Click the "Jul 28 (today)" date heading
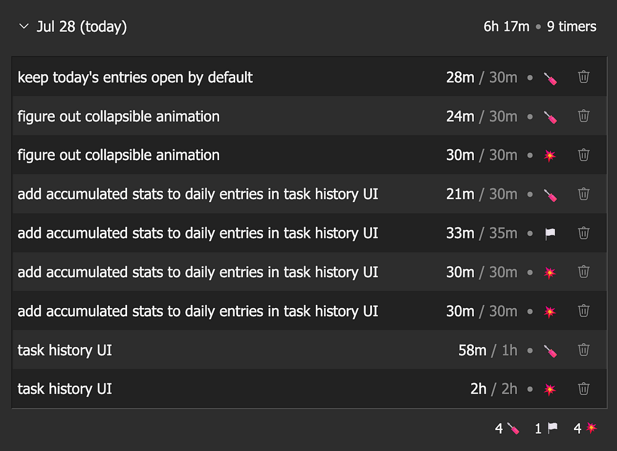Screen dimensions: 617x451 coord(81,27)
